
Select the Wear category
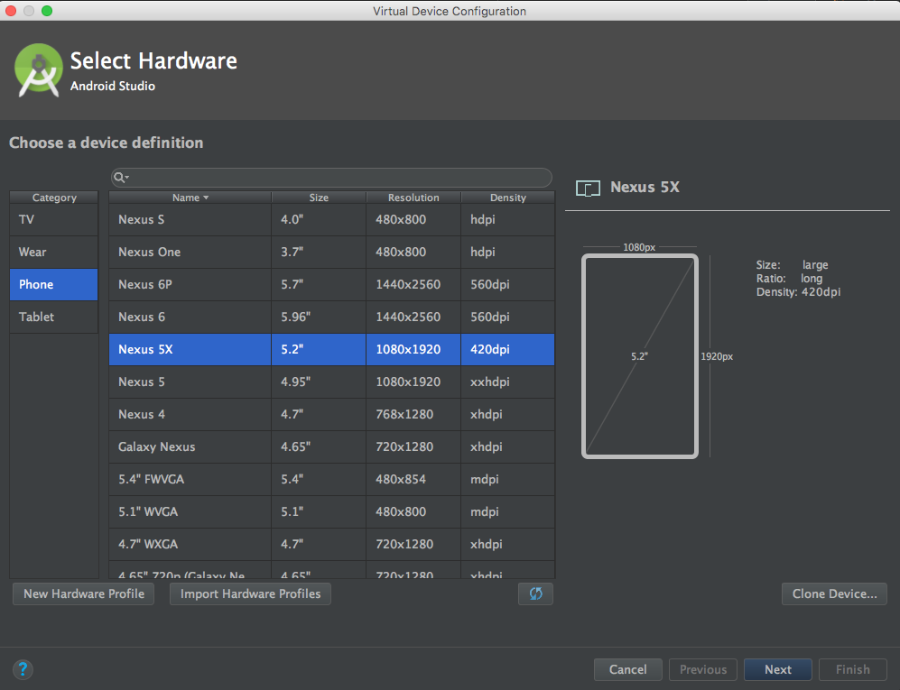coord(54,252)
